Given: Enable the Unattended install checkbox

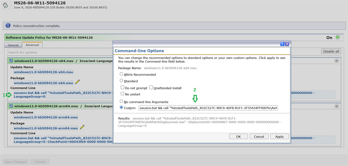Looking at the screenshot, I should pos(151,87).
